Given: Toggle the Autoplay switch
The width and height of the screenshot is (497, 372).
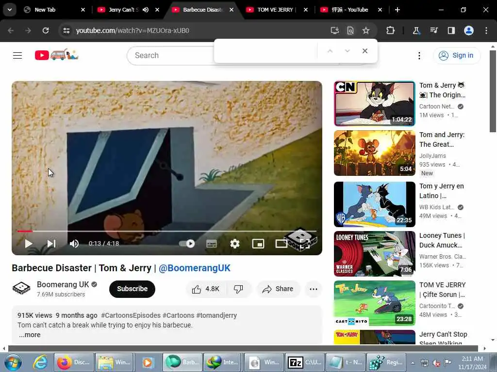Looking at the screenshot, I should pos(187,244).
